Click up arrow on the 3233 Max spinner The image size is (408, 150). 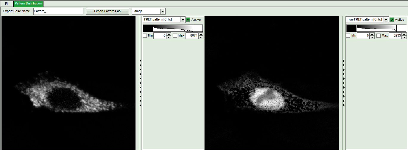click(404, 34)
